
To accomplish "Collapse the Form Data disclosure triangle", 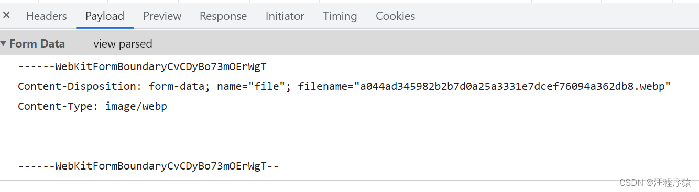I will click(4, 44).
